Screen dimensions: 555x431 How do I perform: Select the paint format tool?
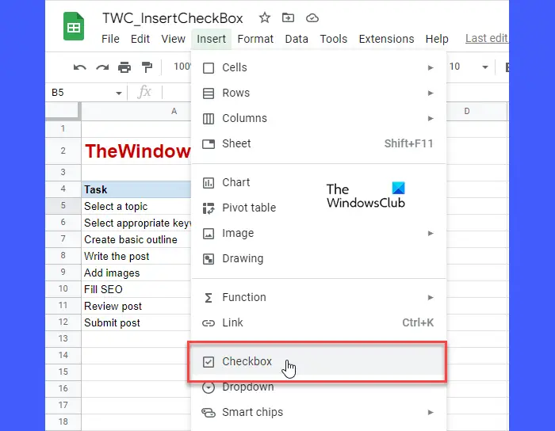147,67
